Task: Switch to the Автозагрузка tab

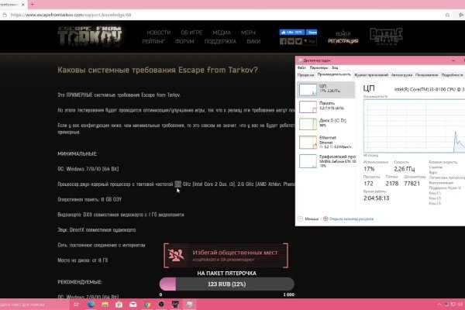Action: click(401, 75)
